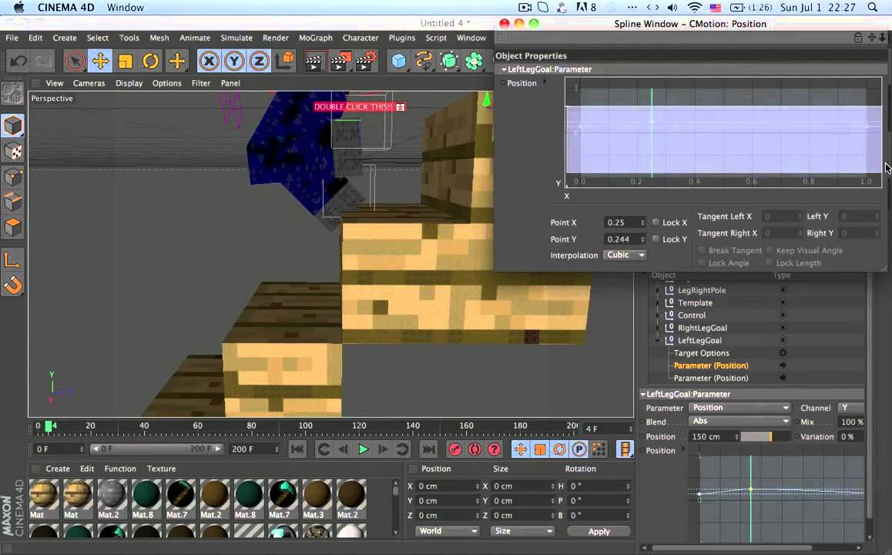
Task: Select Texture mode checkered cube icon
Action: pos(12,151)
